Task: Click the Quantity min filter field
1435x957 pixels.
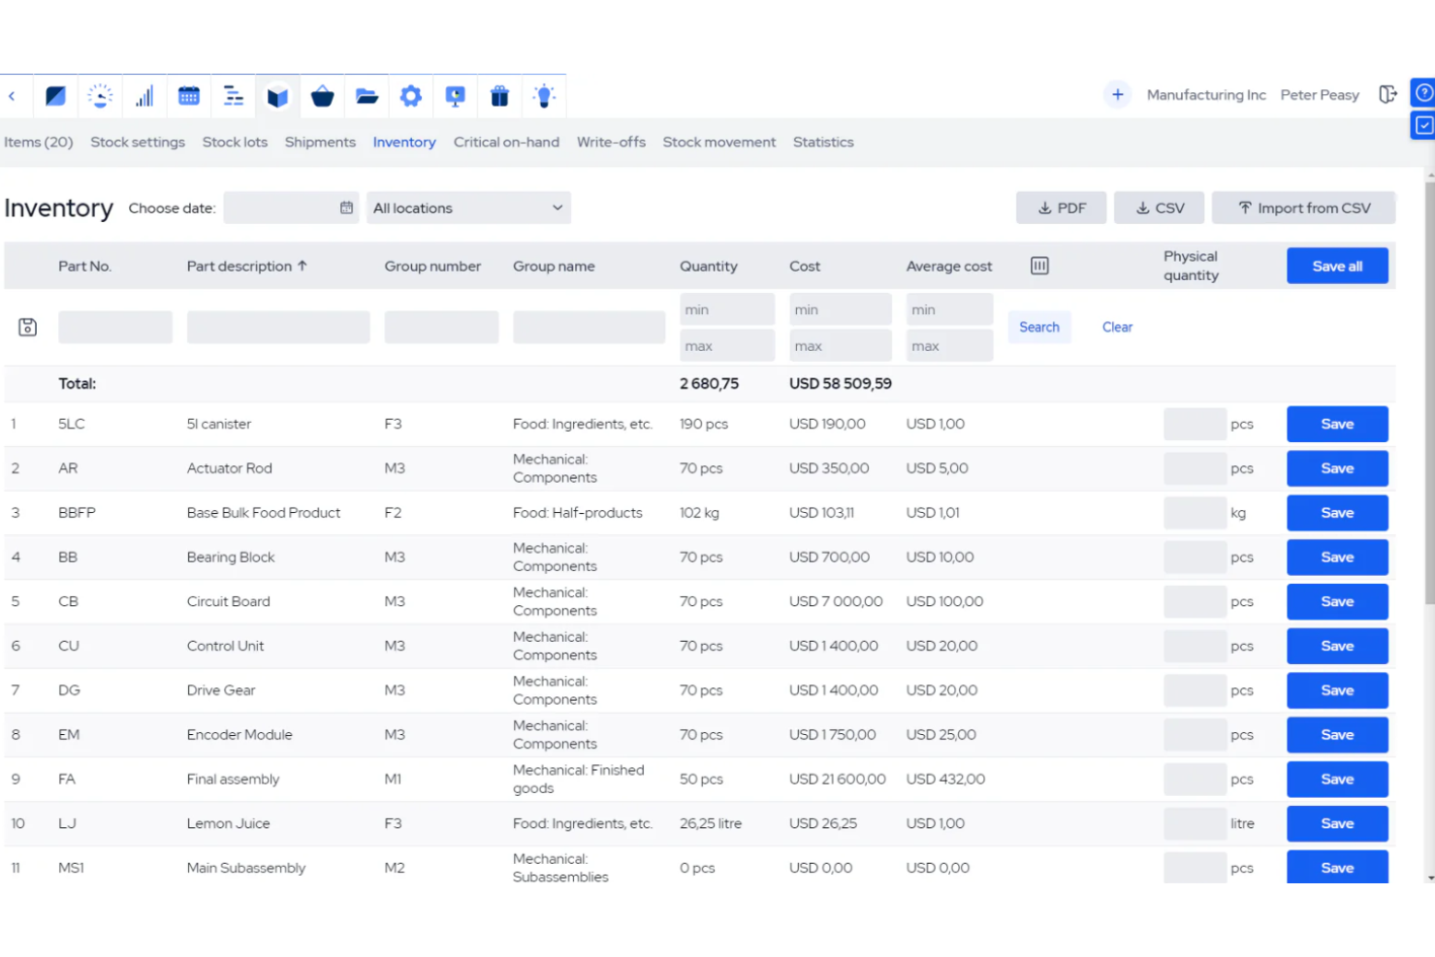Action: click(727, 309)
